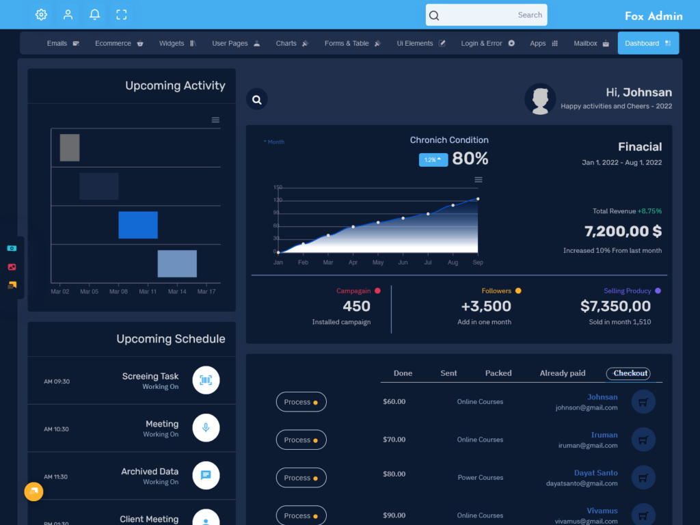This screenshot has height=525, width=700.
Task: Click the camera icon in the left sidebar
Action: 11,247
